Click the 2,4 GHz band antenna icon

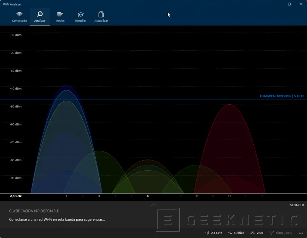[207, 233]
